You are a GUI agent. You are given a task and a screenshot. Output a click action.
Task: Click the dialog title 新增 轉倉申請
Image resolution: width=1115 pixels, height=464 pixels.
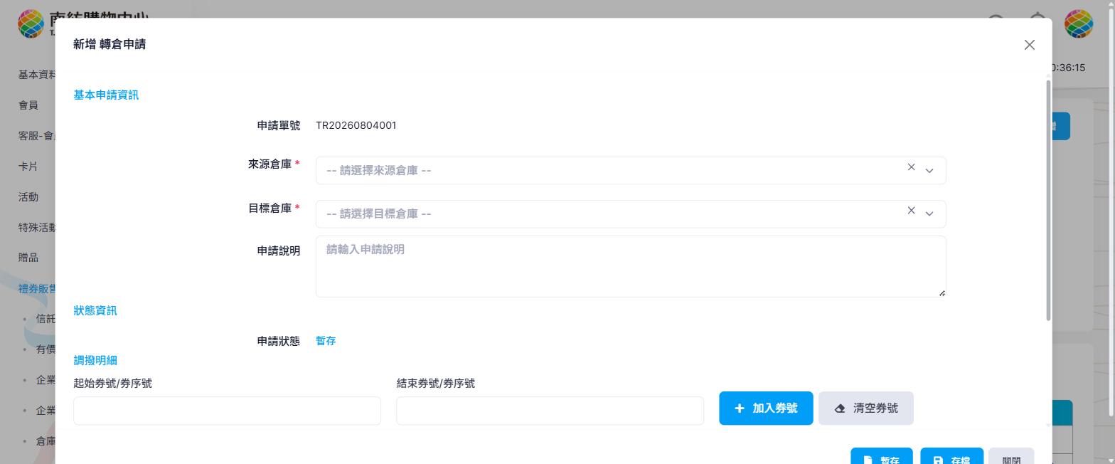tap(110, 44)
